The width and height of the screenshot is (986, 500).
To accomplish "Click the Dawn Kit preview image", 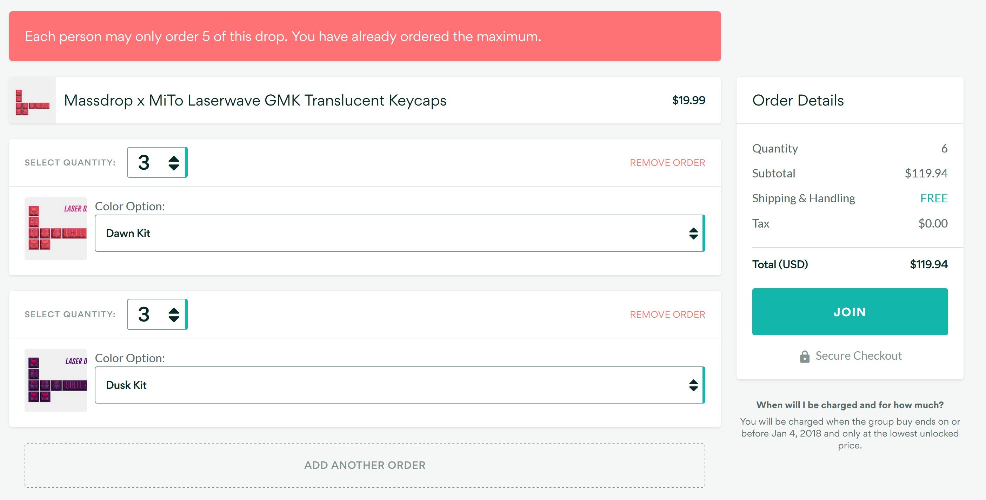I will pos(56,228).
